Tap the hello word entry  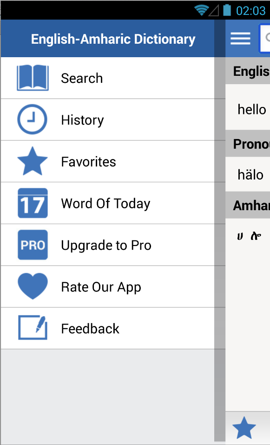point(252,109)
